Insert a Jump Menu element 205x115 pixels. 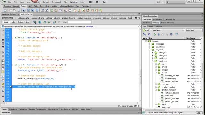(x=47, y=10)
